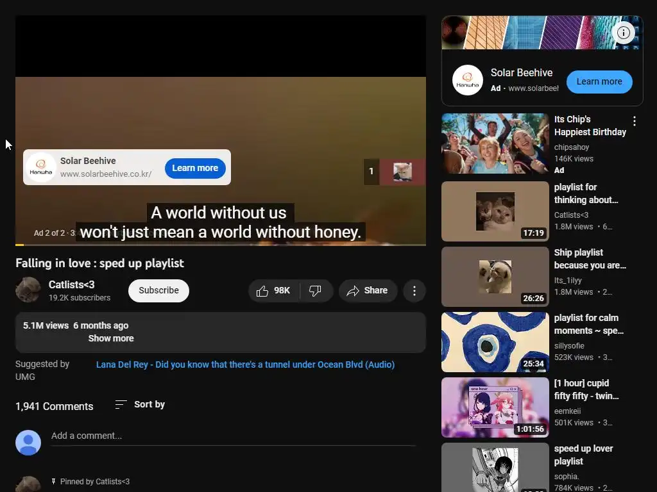Image resolution: width=657 pixels, height=492 pixels.
Task: Click the Add a comment input field
Action: (x=233, y=436)
